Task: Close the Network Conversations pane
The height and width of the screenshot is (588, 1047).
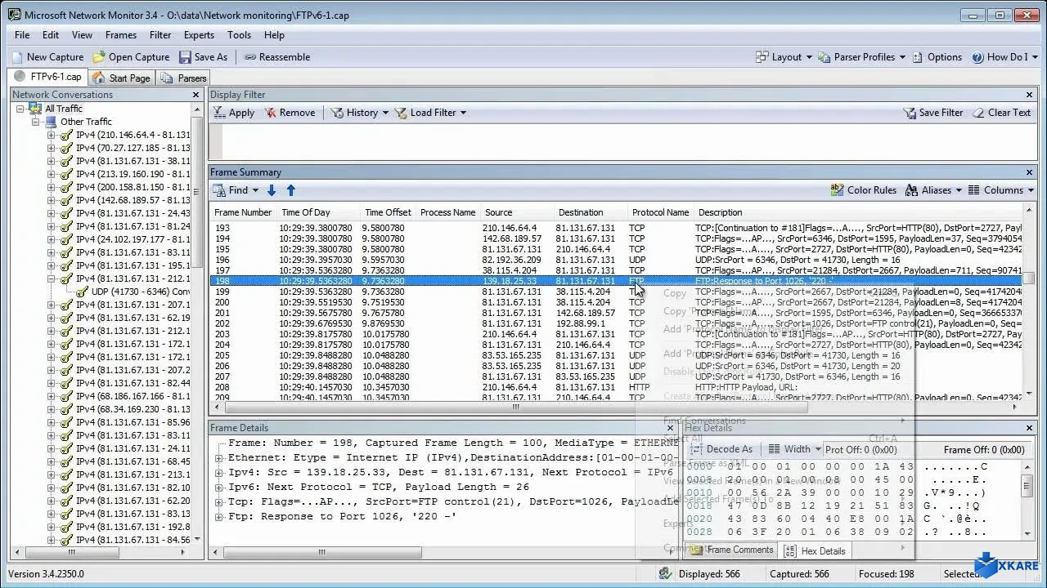Action: click(x=195, y=95)
